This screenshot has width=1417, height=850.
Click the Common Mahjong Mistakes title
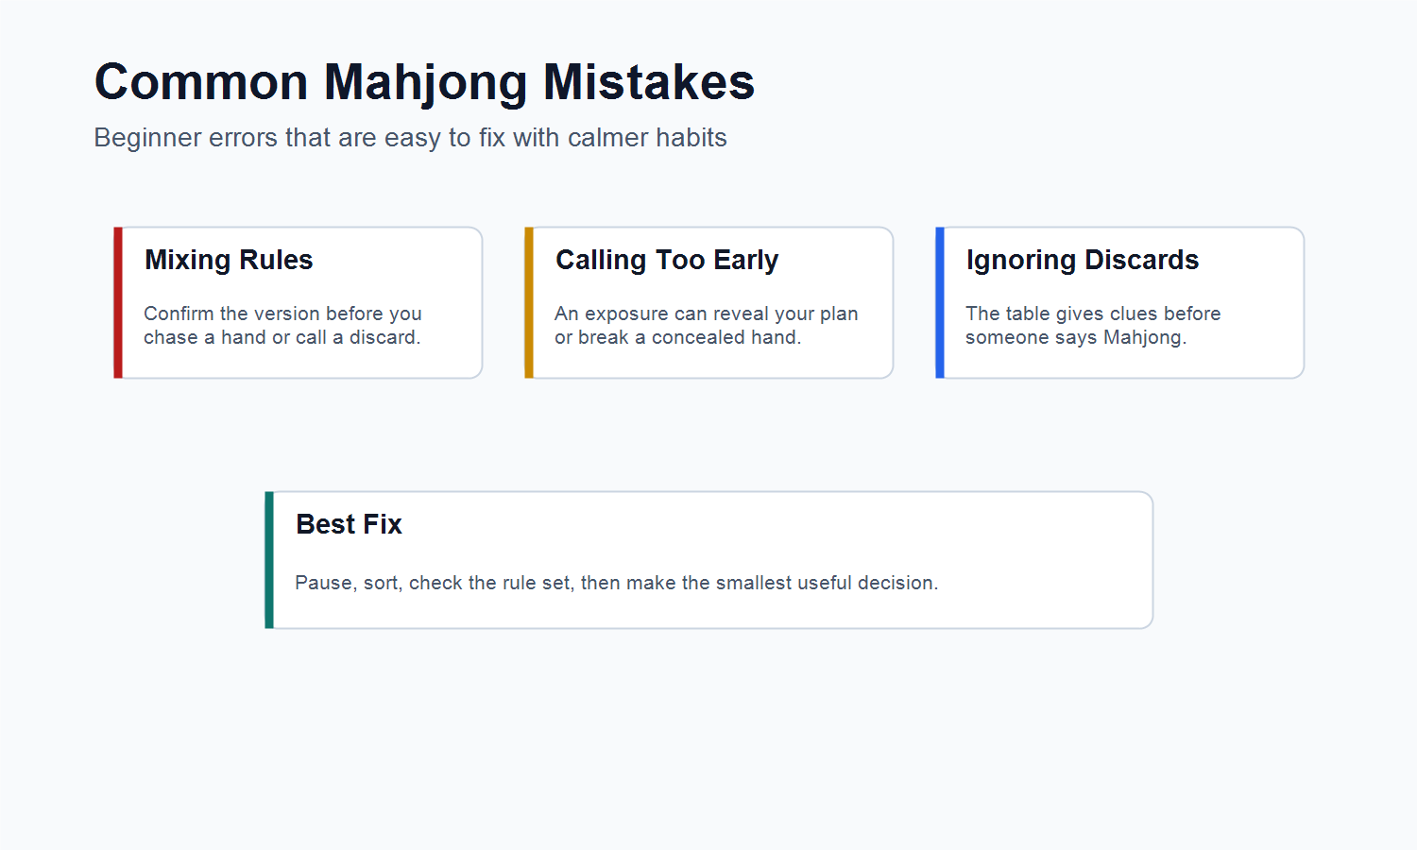tap(424, 82)
